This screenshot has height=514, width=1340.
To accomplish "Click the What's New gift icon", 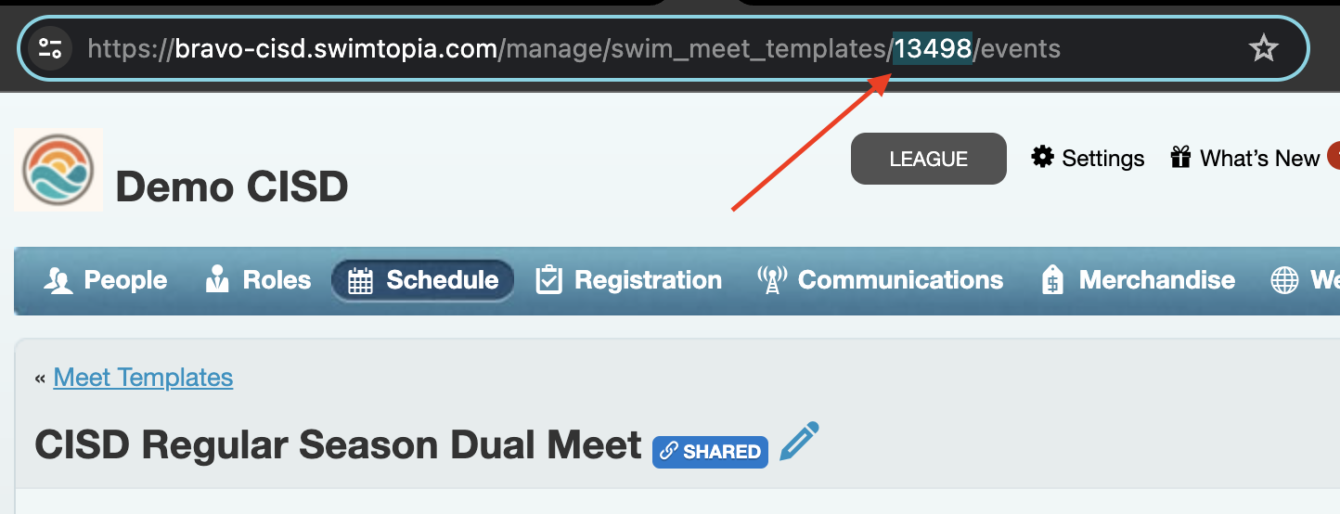I will click(1179, 158).
